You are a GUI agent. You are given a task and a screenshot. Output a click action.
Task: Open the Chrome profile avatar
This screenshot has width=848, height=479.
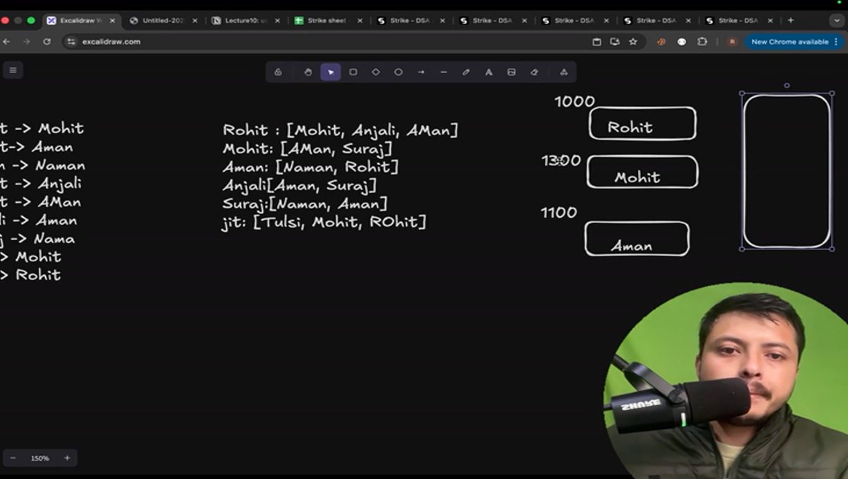coord(732,42)
